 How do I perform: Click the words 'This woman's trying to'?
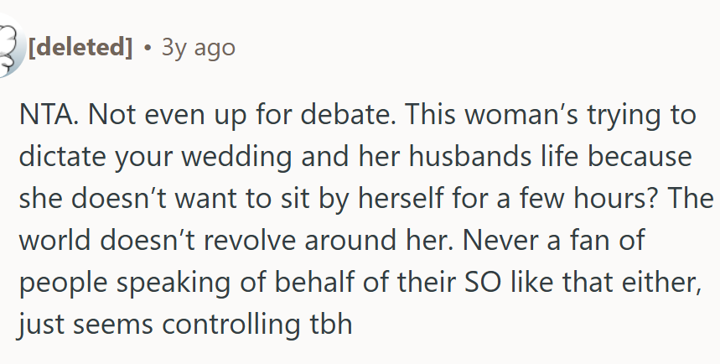(x=537, y=117)
